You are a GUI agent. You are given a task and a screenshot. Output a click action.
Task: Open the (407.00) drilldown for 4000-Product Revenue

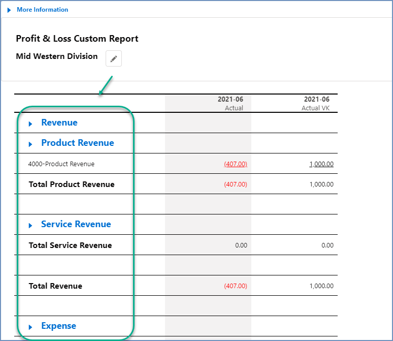236,164
